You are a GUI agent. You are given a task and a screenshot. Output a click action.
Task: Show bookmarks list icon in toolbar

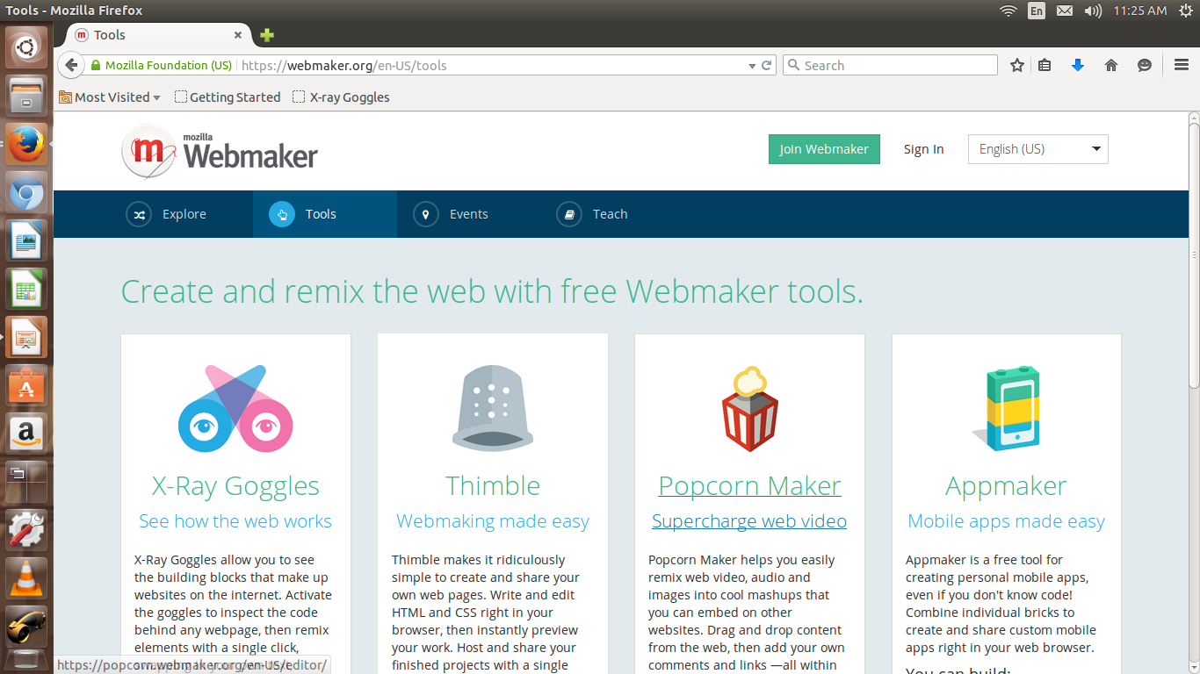[x=1045, y=65]
